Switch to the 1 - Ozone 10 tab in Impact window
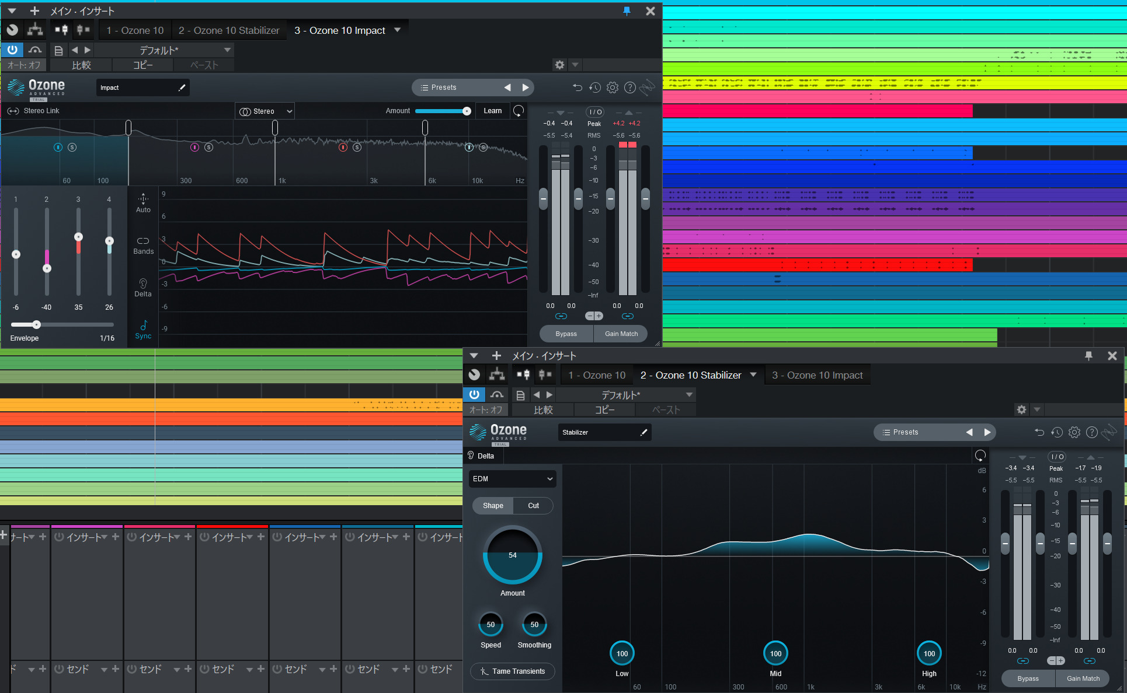1127x693 pixels. pyautogui.click(x=135, y=30)
